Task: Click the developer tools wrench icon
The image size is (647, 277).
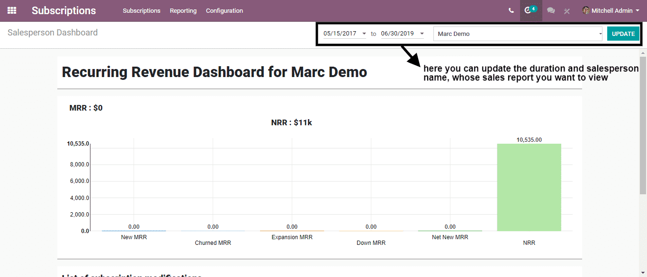Action: tap(567, 11)
